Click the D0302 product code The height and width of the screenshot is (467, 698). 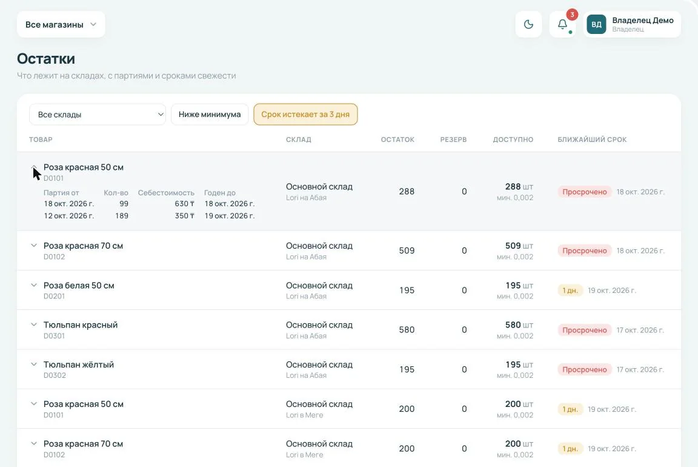[55, 375]
